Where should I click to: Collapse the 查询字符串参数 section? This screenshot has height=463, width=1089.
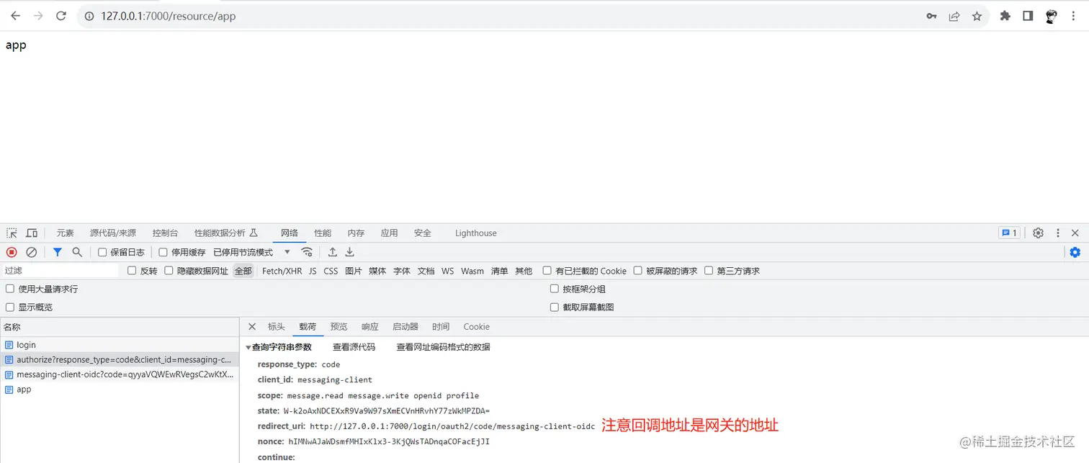[x=249, y=346]
